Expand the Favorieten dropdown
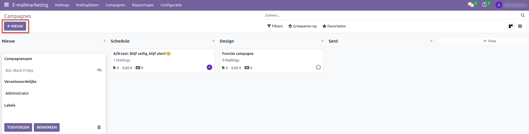Image resolution: width=529 pixels, height=134 pixels. [x=334, y=26]
